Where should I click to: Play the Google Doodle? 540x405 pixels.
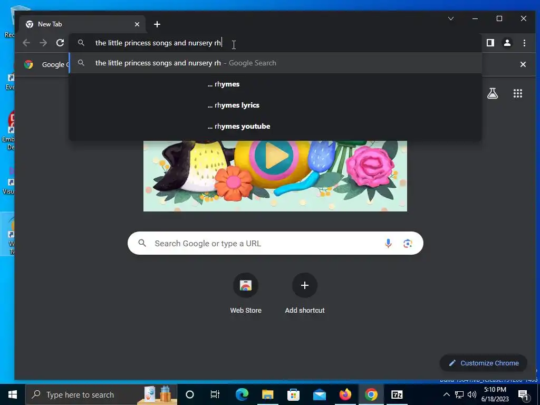pos(274,156)
